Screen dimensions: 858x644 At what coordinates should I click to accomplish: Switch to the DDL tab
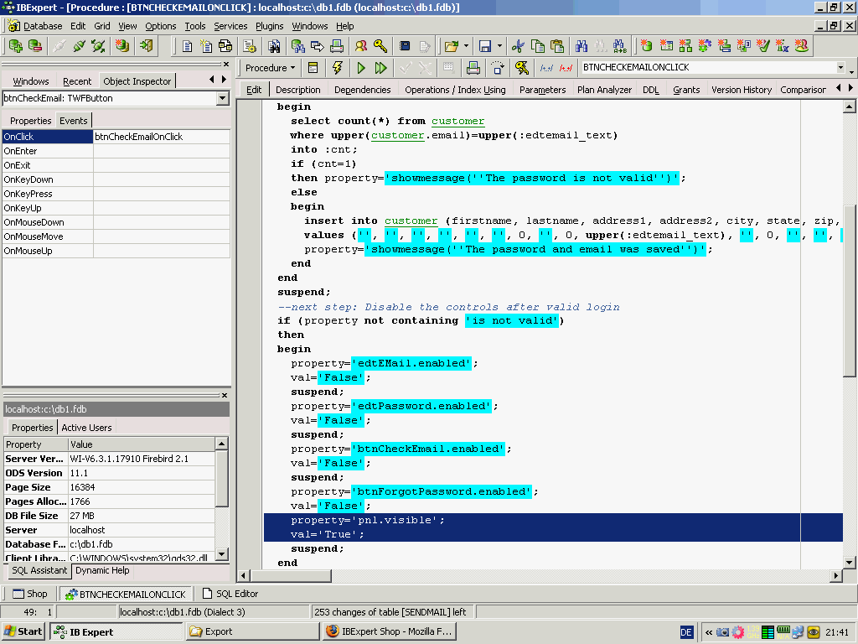[x=650, y=90]
